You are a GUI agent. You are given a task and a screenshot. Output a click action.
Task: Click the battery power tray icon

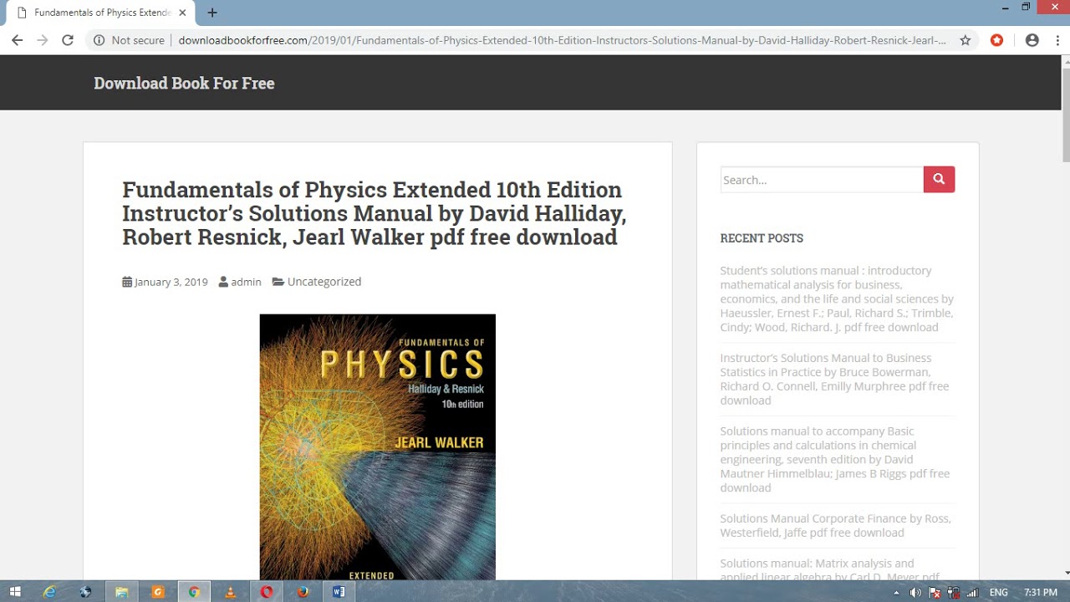(953, 592)
